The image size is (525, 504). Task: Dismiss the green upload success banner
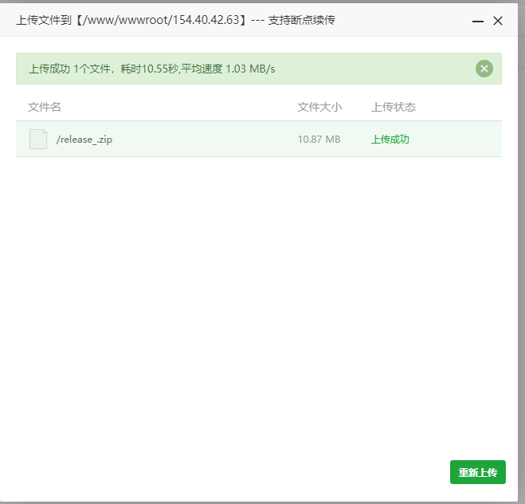pos(484,69)
